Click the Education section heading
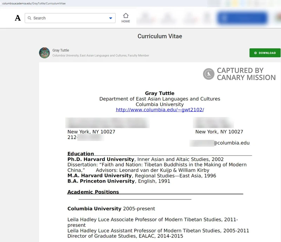The image size is (281, 242). 81,153
